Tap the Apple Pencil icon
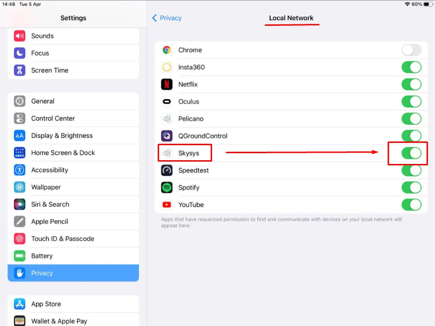Image resolution: width=435 pixels, height=326 pixels. 19,222
